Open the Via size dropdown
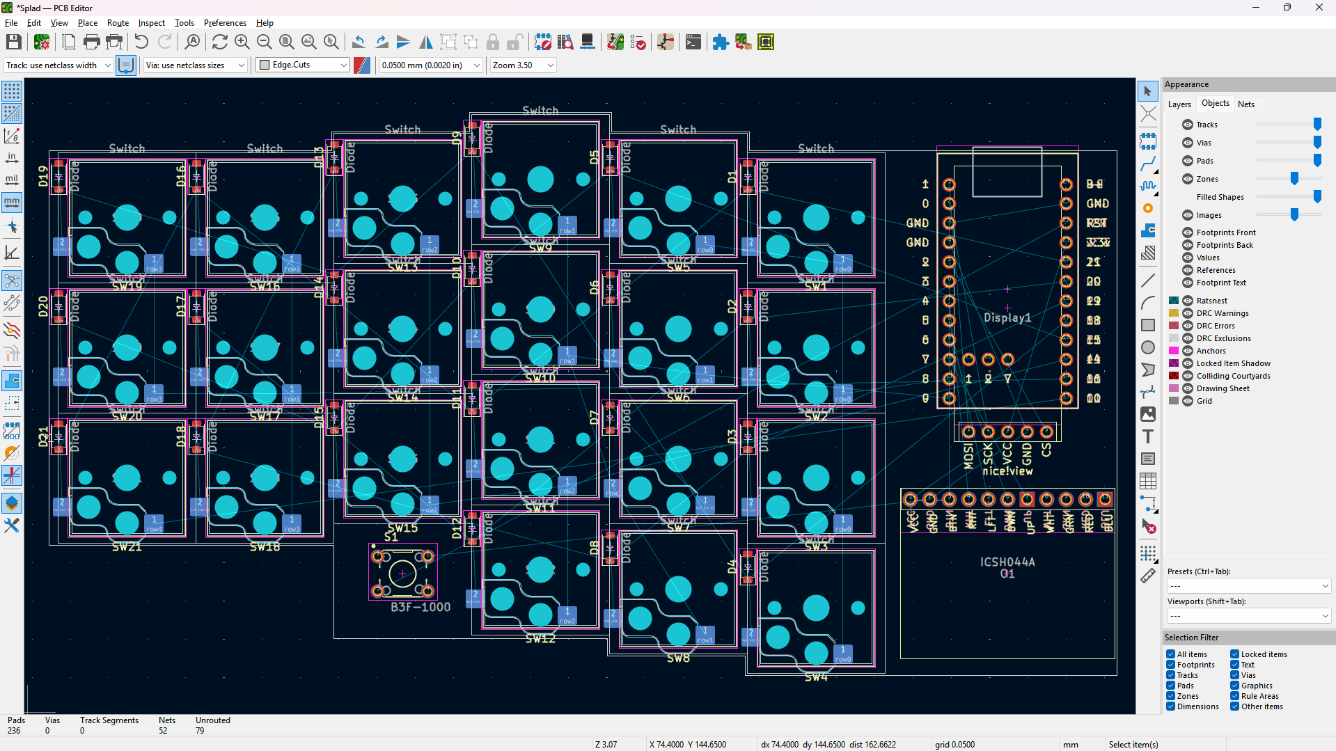 pos(240,65)
